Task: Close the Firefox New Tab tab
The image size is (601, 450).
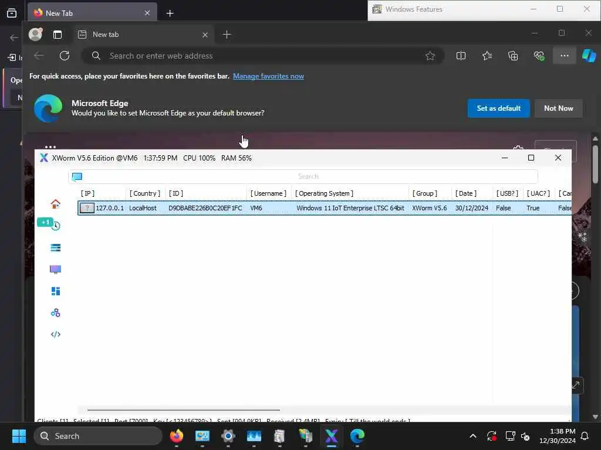Action: 147,13
